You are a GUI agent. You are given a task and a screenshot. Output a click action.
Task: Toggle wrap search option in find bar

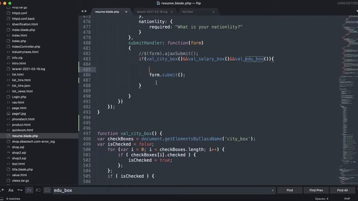click(29, 190)
